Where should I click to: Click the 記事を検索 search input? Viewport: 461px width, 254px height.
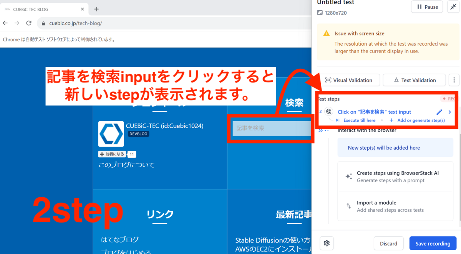point(272,128)
